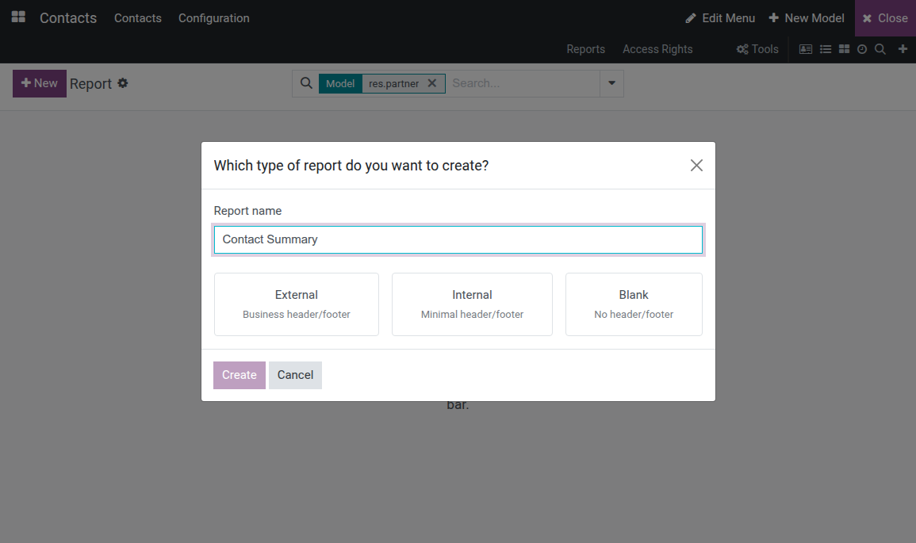Open the activity clock view icon
This screenshot has width=916, height=543.
pyautogui.click(x=861, y=49)
